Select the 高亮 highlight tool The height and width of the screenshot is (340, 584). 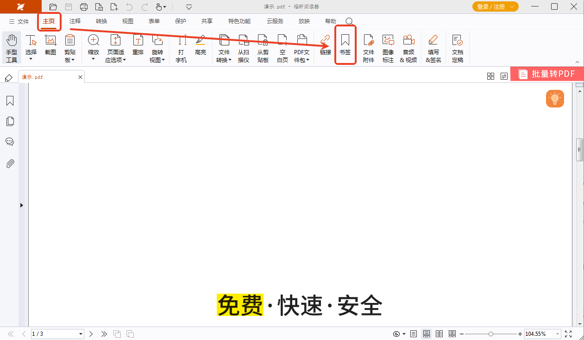coord(201,45)
